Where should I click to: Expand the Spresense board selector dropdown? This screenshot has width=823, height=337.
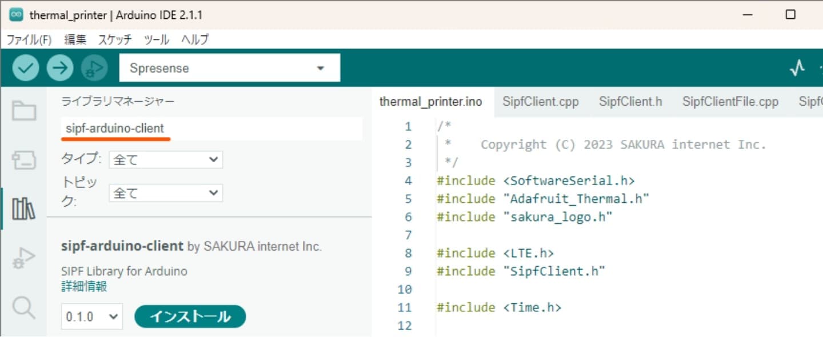click(x=229, y=68)
